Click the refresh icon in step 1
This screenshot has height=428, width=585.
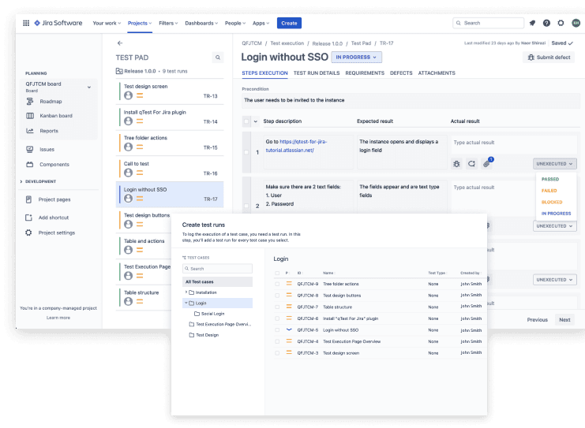tap(471, 164)
